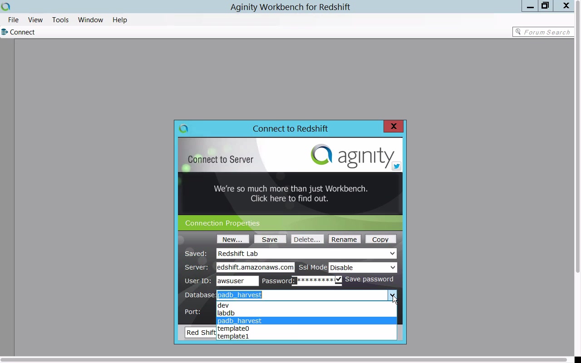Viewport: 581px width, 363px height.
Task: Click the User ID input field
Action: coord(237,281)
